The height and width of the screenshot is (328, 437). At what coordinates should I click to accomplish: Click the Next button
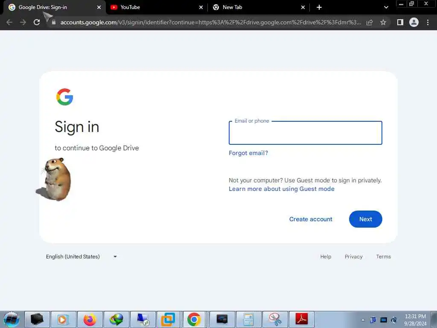point(366,219)
